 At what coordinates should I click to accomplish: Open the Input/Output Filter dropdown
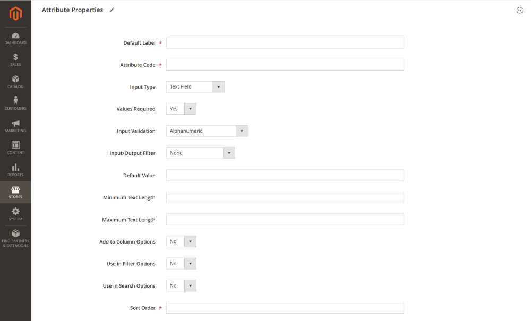coord(201,153)
